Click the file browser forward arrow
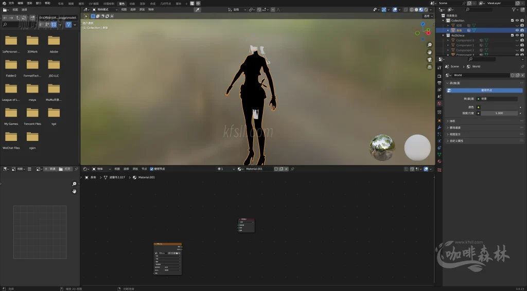 11,18
